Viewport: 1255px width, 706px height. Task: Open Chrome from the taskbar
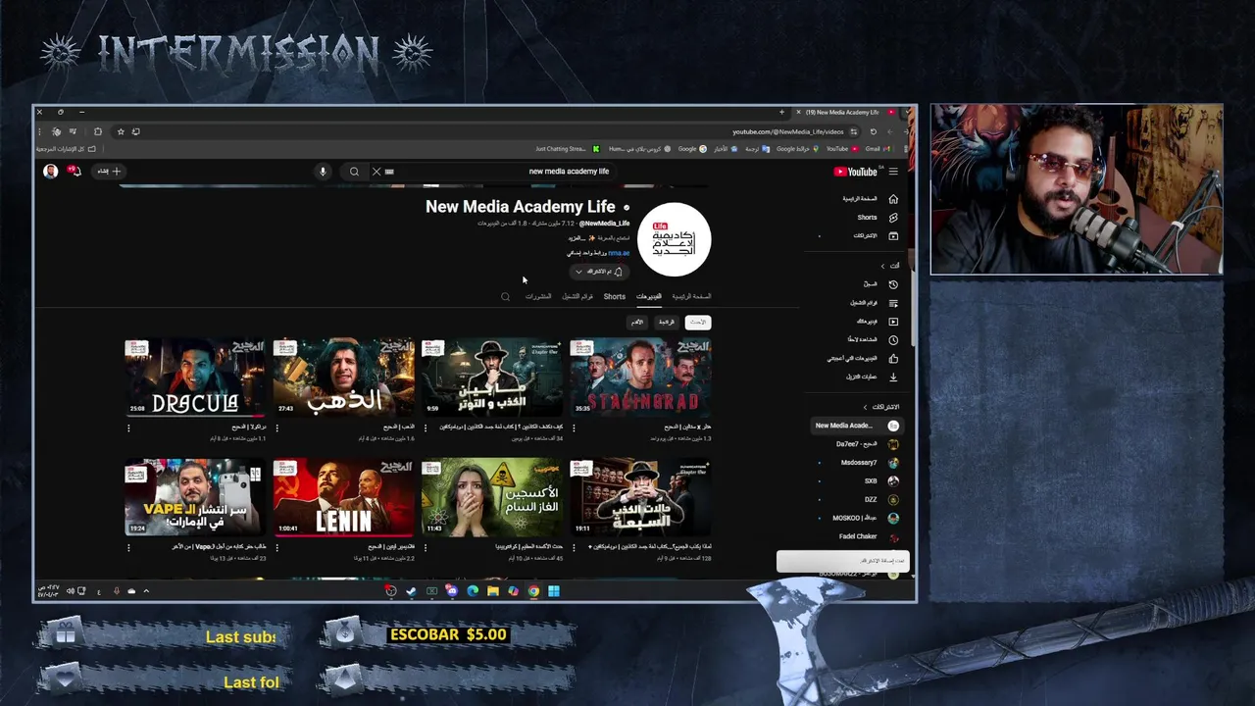point(533,591)
